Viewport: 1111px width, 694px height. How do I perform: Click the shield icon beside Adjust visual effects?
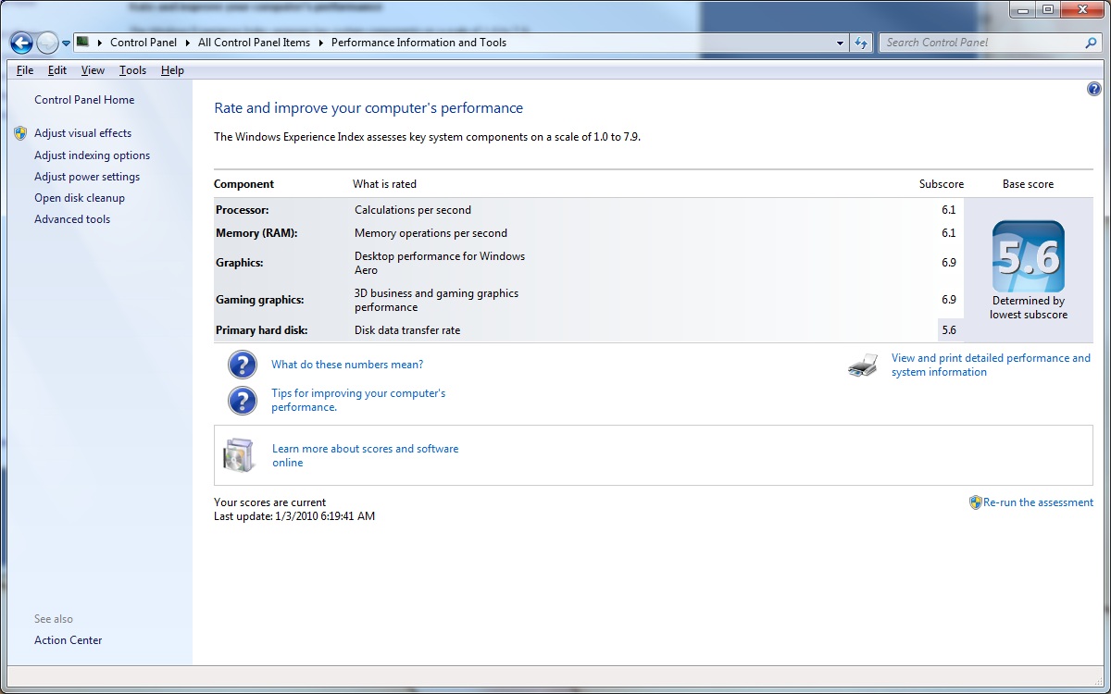[x=20, y=133]
